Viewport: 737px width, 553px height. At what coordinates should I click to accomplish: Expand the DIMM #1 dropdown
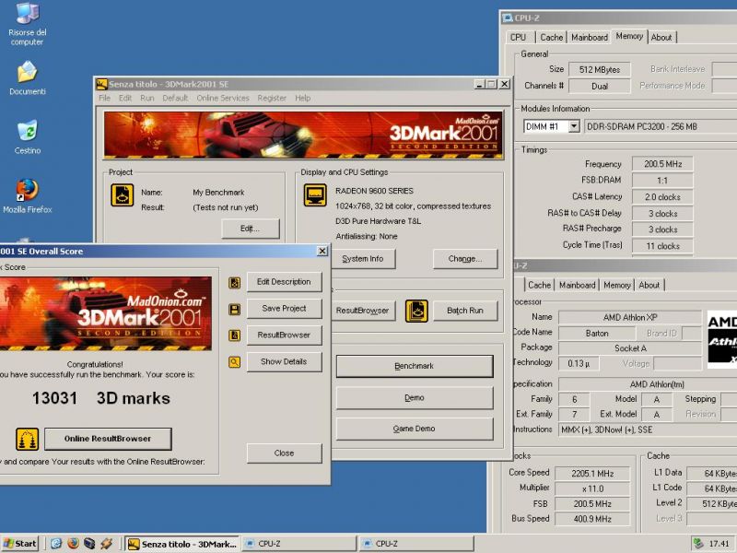click(x=573, y=126)
